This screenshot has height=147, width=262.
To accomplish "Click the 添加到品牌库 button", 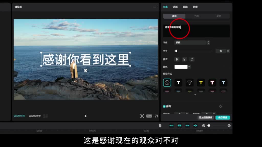I will [x=206, y=118].
